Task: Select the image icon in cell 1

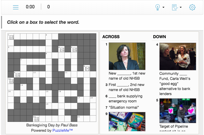Action: point(12,37)
